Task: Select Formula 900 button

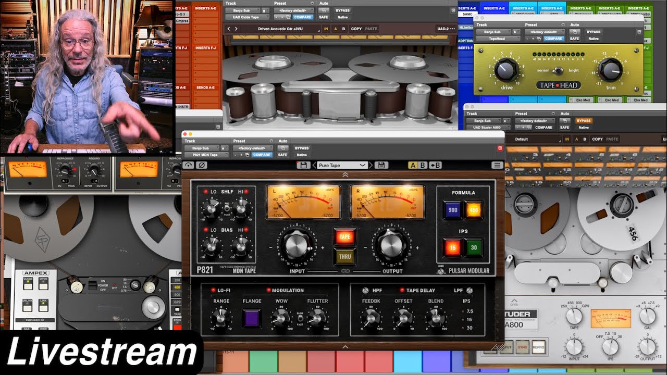Action: tap(452, 210)
